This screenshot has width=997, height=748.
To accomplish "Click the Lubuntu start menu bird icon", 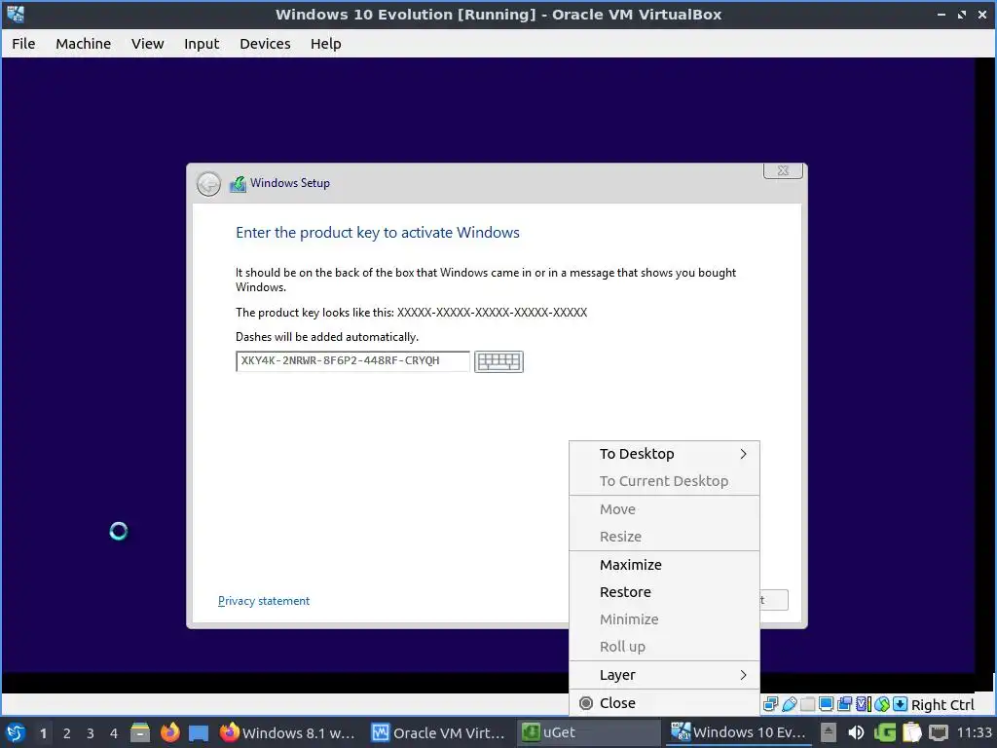I will [16, 732].
